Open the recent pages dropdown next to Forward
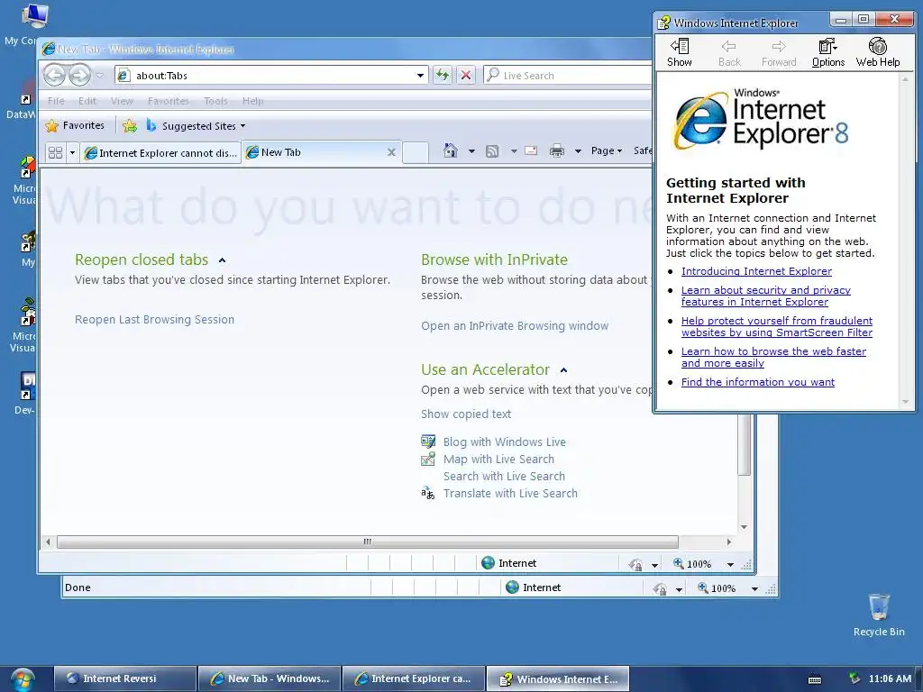Screen dimensions: 923x692 click(x=99, y=76)
